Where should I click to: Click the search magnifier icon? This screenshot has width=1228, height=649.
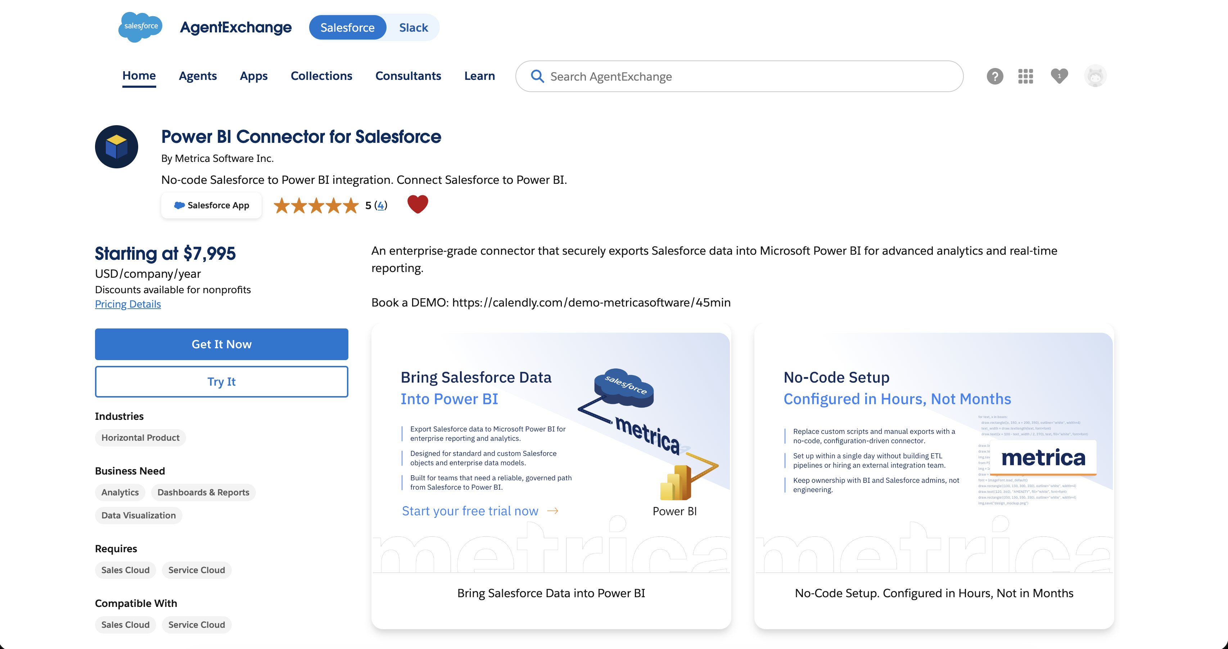coord(537,76)
